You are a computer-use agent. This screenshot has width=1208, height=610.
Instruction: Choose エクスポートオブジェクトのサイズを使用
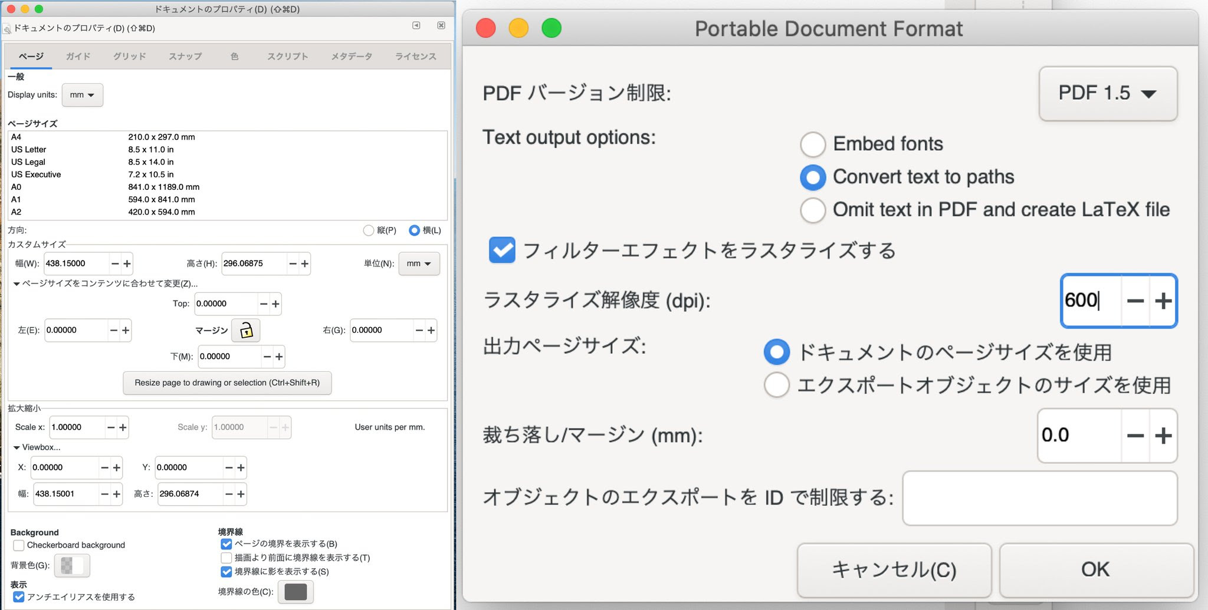tap(777, 385)
